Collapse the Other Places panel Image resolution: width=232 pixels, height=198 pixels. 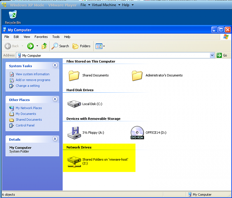pos(55,99)
